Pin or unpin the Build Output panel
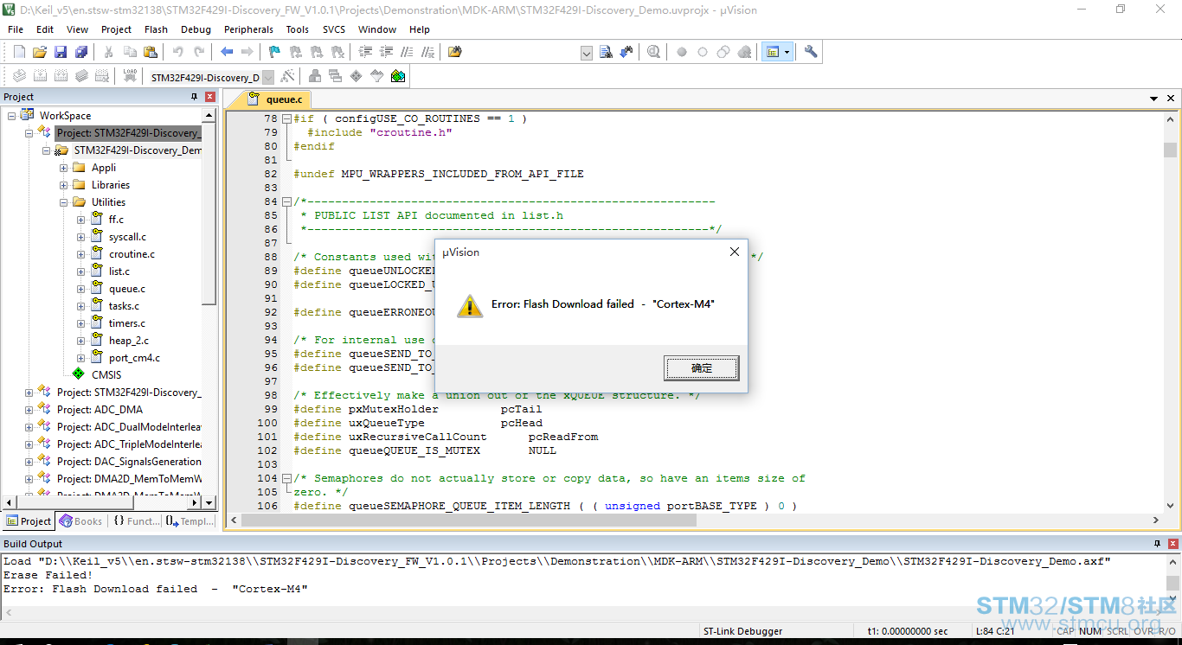 point(1158,544)
